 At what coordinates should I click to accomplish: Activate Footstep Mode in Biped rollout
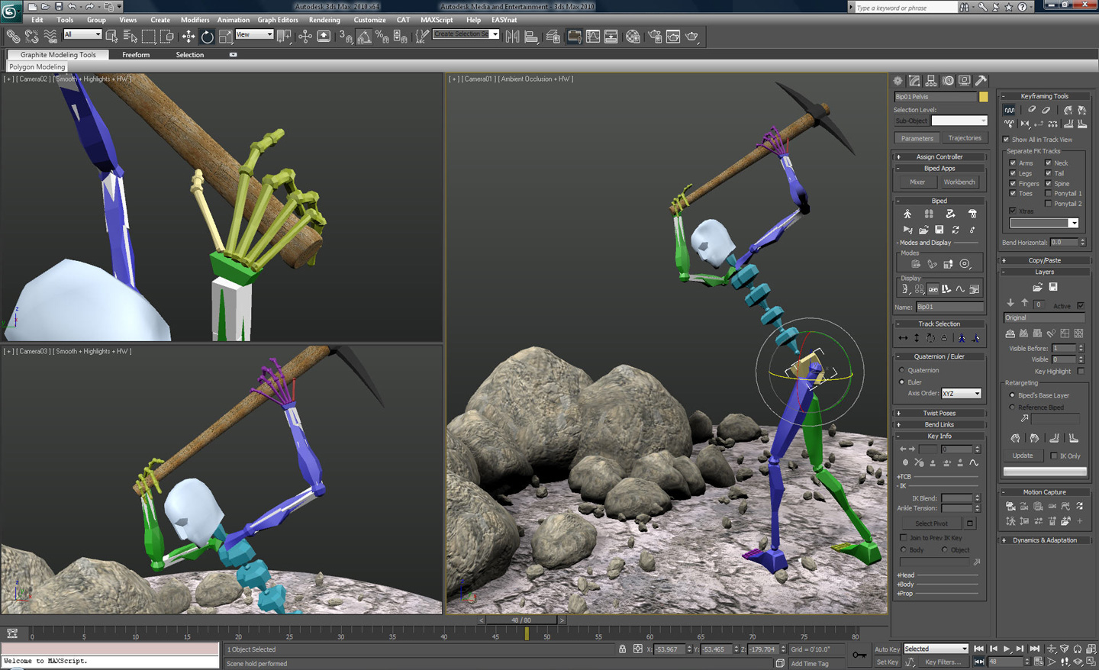coord(929,214)
